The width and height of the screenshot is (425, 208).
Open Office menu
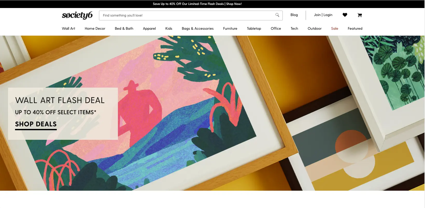pyautogui.click(x=276, y=28)
